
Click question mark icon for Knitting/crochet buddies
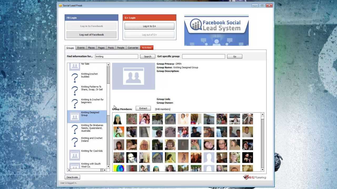click(75, 78)
